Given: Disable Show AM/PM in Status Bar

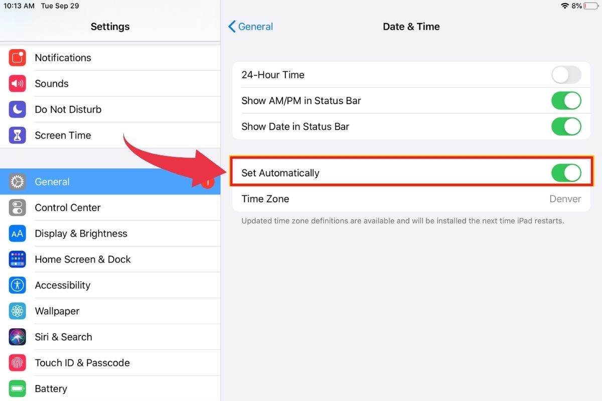Looking at the screenshot, I should (566, 100).
